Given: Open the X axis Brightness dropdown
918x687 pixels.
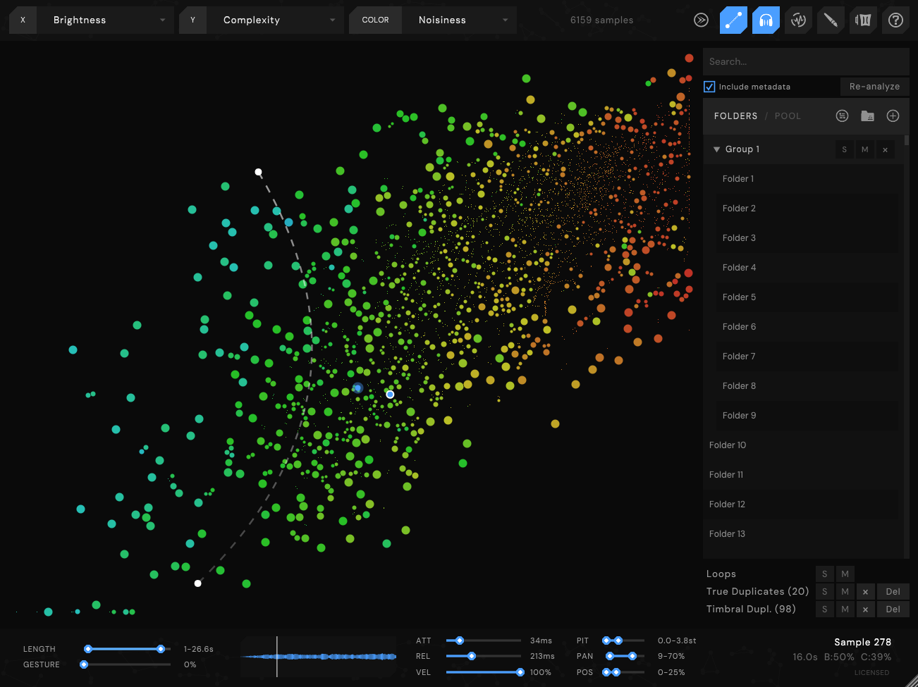Looking at the screenshot, I should [x=106, y=20].
